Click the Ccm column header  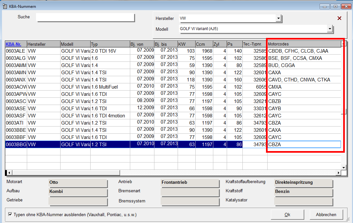point(204,44)
